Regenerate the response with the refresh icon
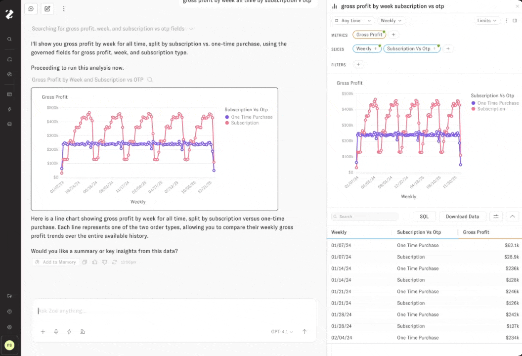 point(114,262)
